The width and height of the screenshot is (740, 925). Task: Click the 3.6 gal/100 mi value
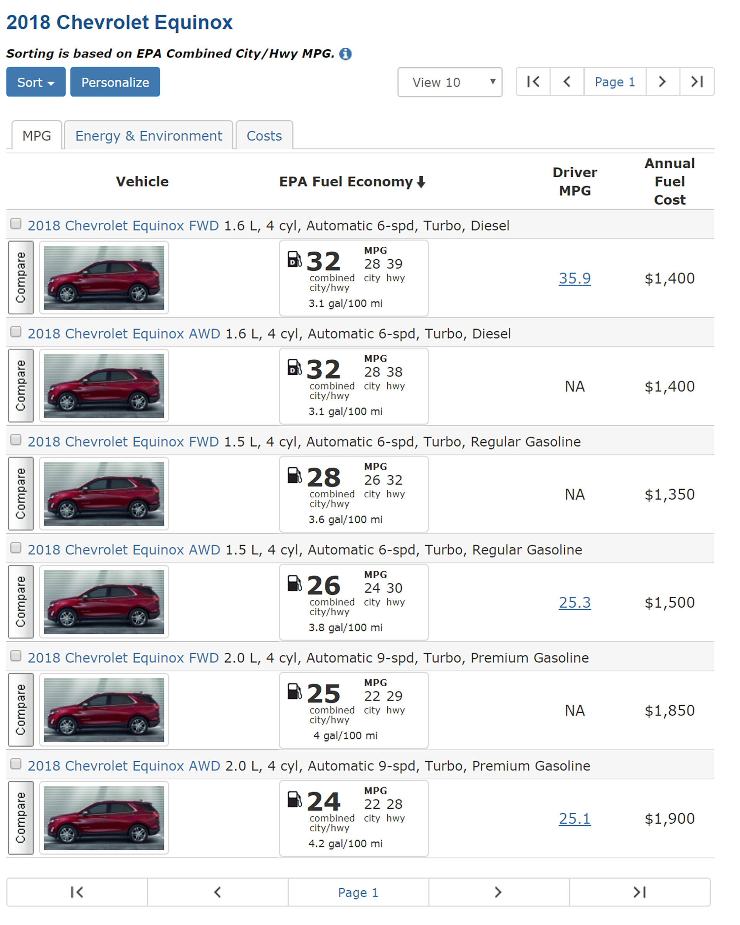click(x=346, y=520)
